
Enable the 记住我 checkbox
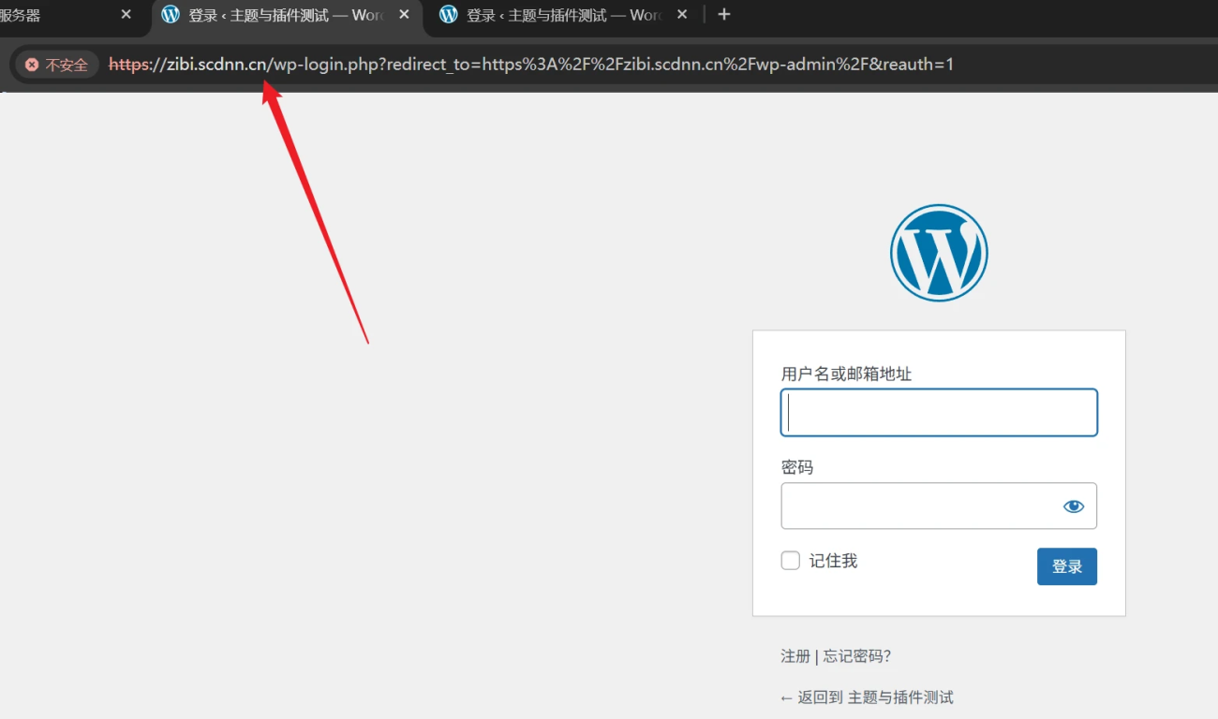[x=791, y=561]
